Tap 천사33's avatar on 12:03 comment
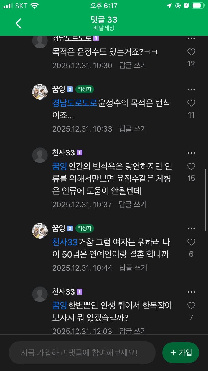Screen dimensions: 208x371 [x=40, y=294]
